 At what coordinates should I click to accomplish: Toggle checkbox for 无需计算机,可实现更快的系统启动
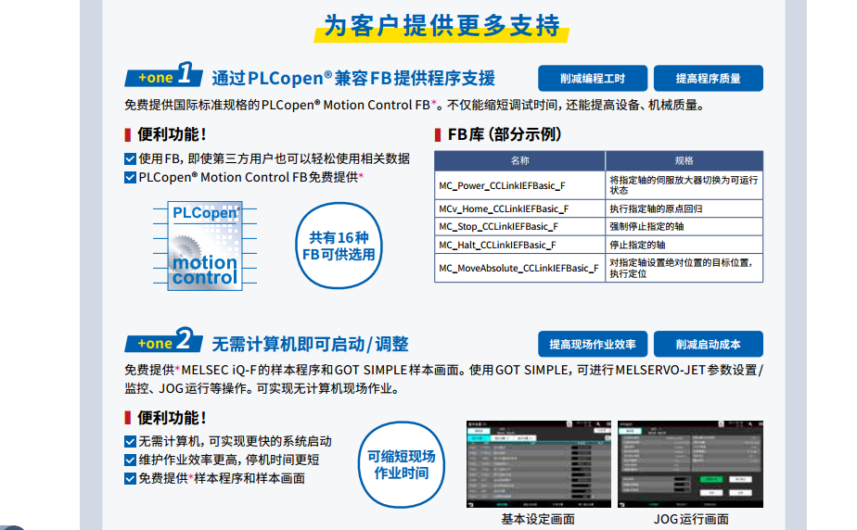pos(130,442)
